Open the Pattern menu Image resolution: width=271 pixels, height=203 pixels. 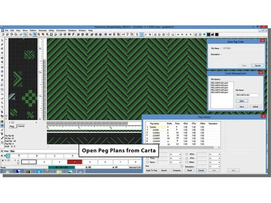click(33, 30)
